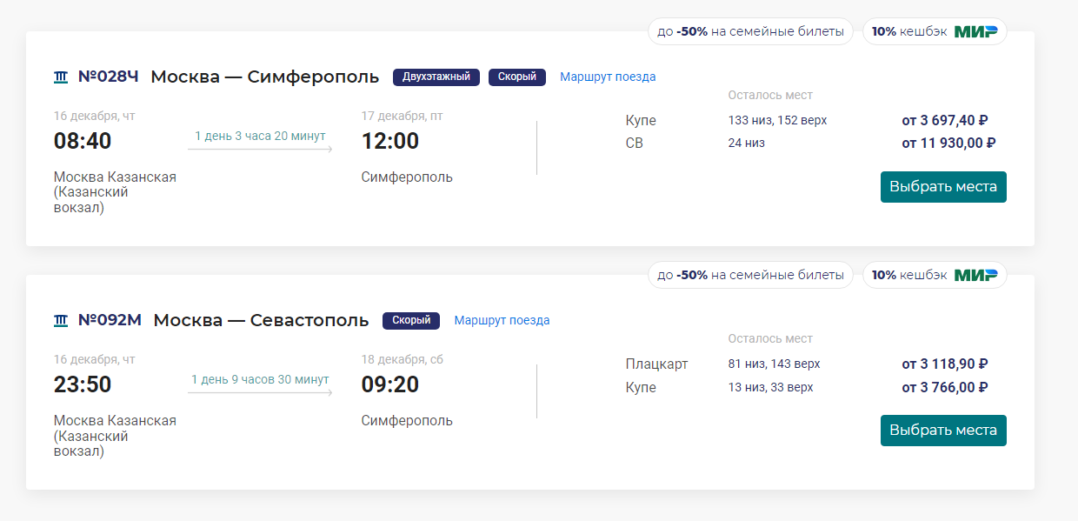The image size is (1078, 521).
Task: Open second train's family tickets discount badge
Action: coord(750,275)
